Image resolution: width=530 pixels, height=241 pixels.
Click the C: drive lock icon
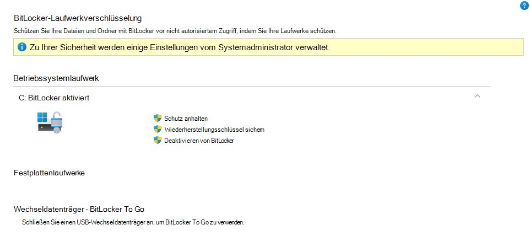tap(50, 123)
